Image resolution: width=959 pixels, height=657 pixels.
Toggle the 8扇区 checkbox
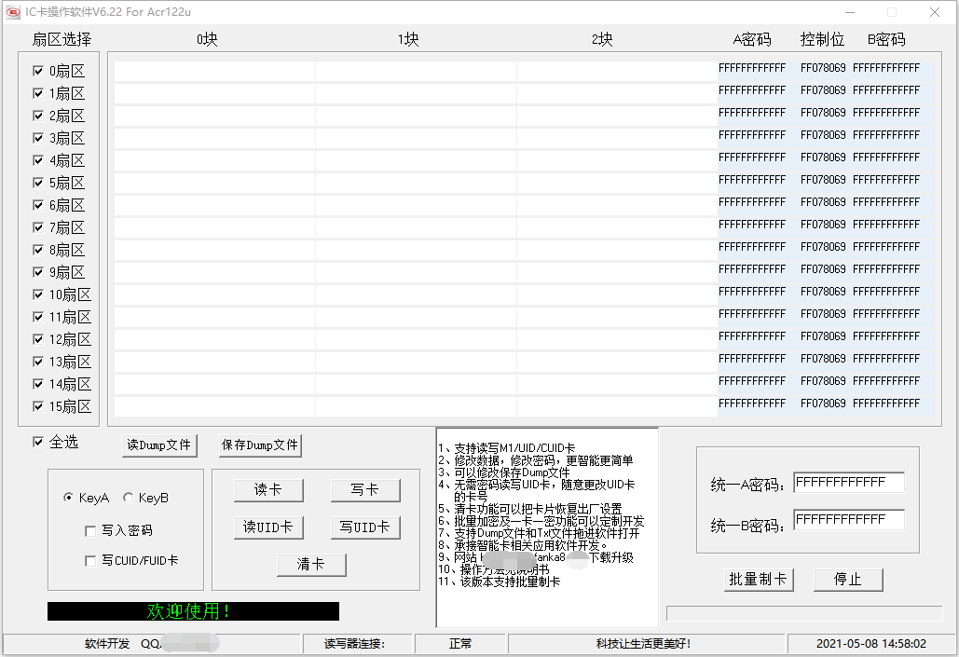point(38,250)
